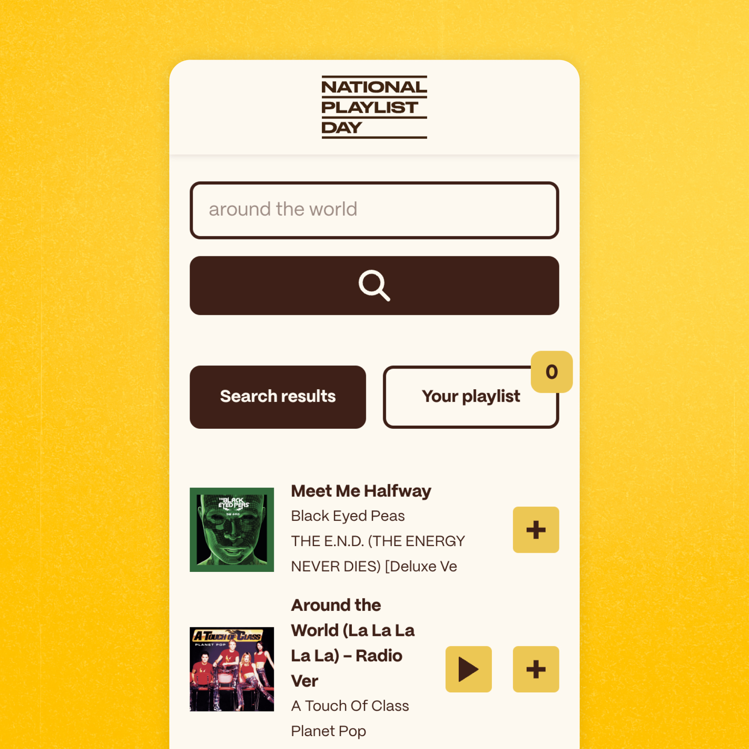The image size is (749, 749).
Task: Click the National Playlist Day logo
Action: (375, 106)
